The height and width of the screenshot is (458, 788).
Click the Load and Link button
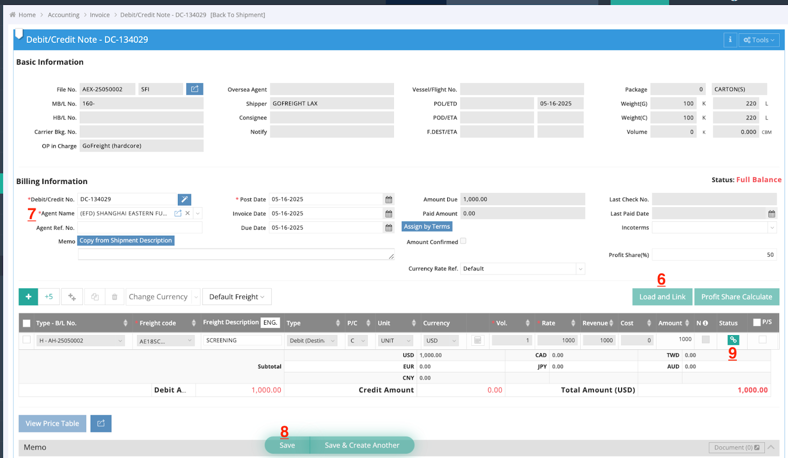point(662,297)
